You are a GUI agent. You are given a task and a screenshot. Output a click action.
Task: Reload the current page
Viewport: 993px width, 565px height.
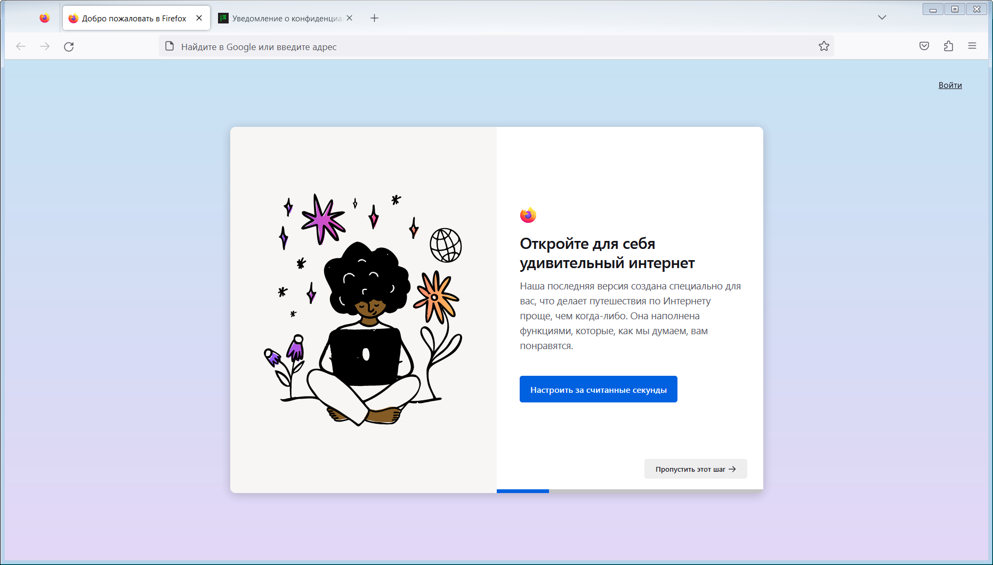click(69, 46)
